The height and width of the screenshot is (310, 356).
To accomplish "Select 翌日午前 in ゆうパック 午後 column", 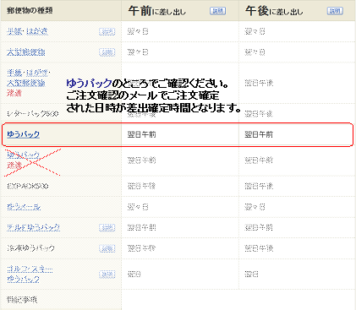I will tap(259, 134).
